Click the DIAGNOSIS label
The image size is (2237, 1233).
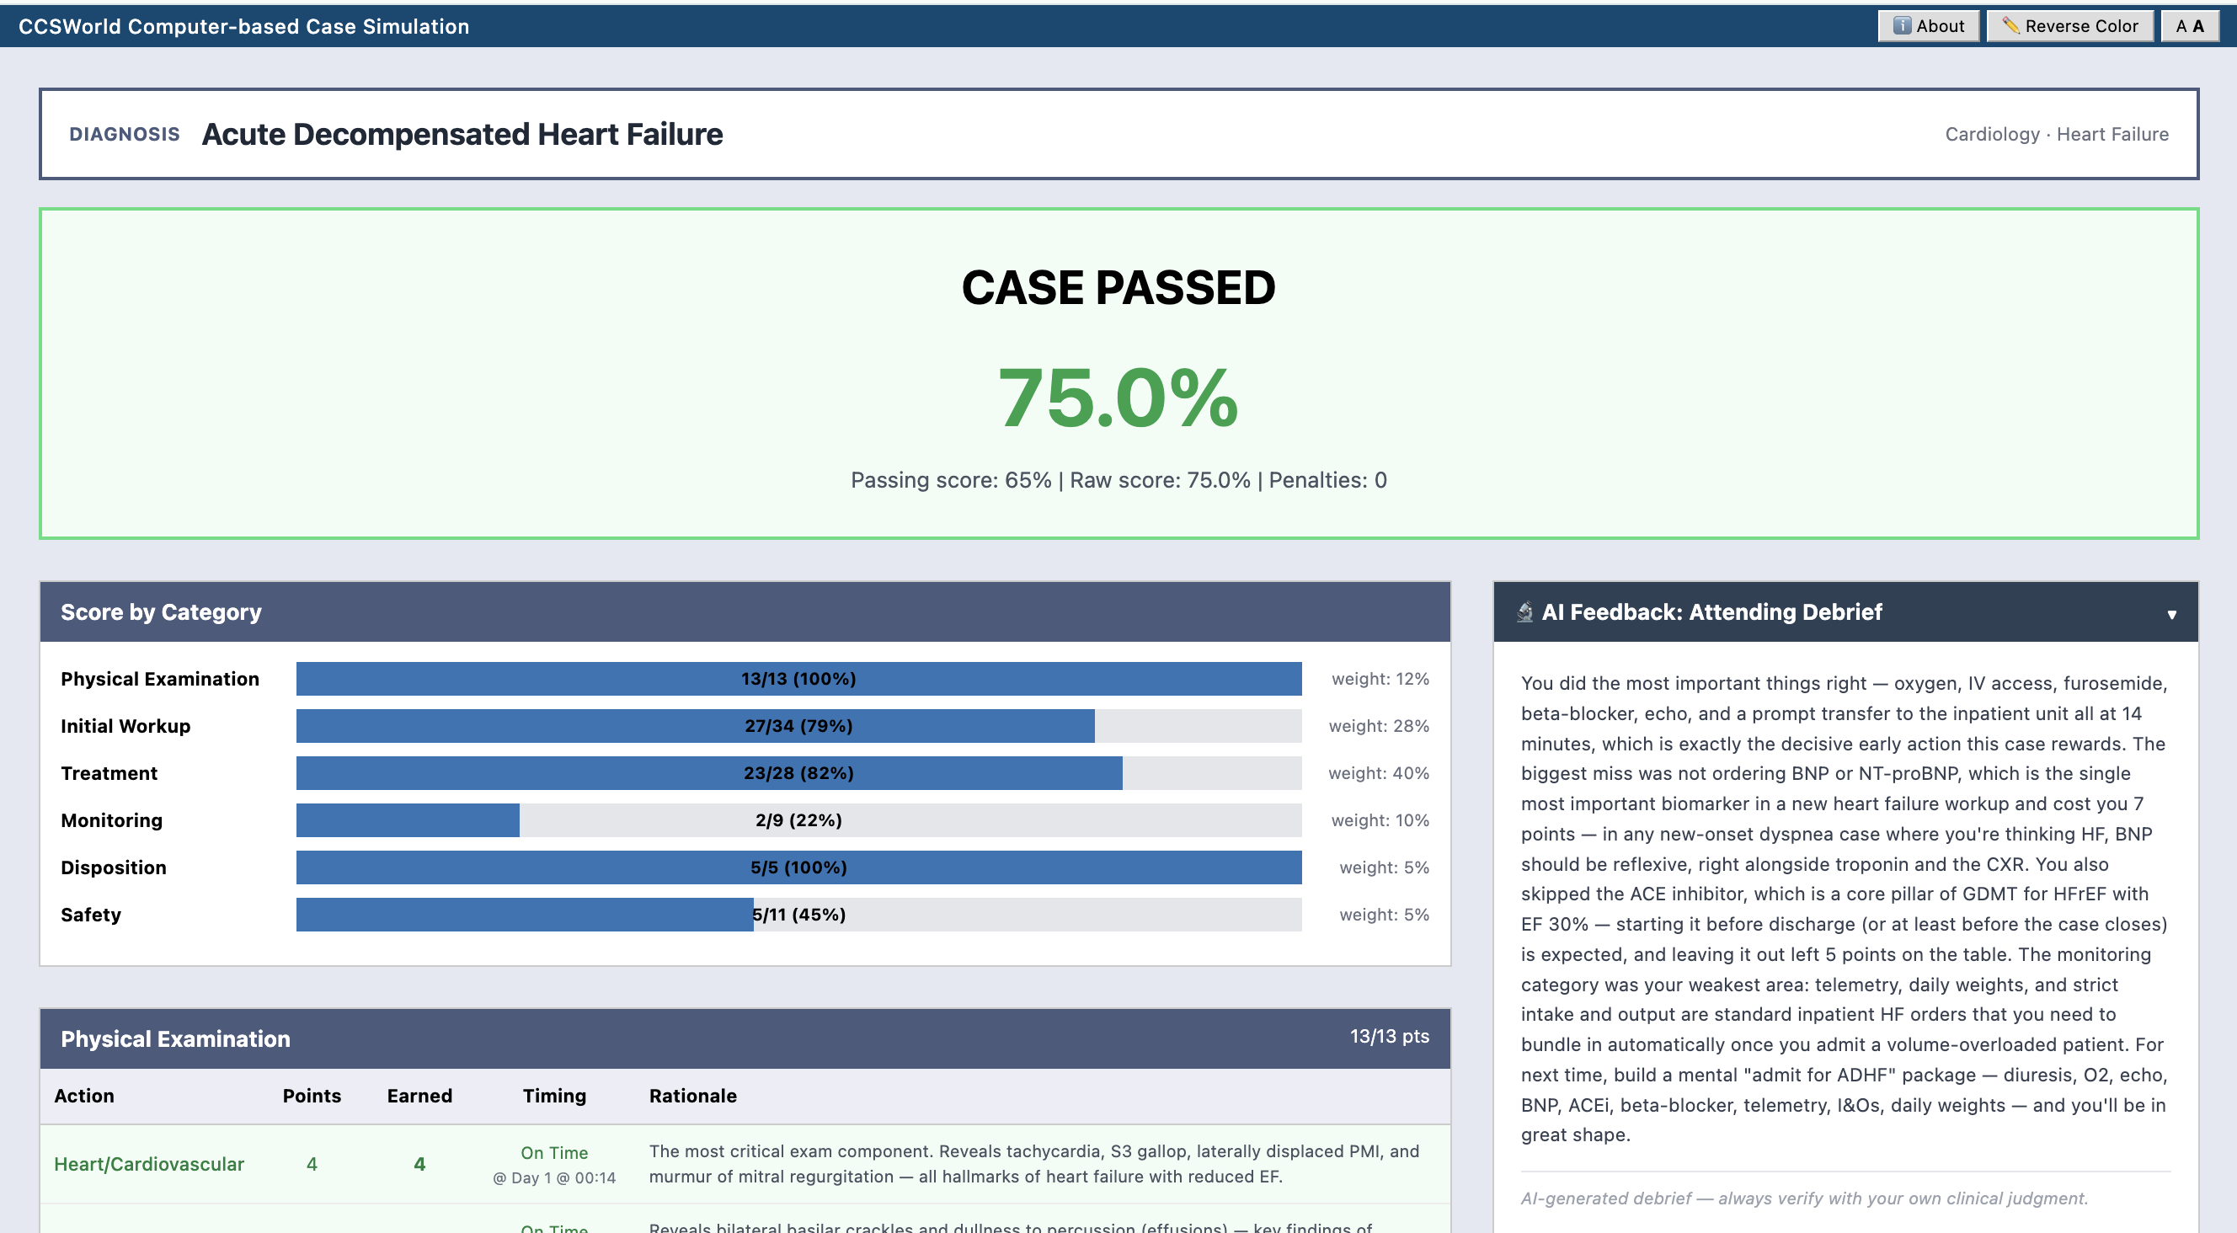(x=124, y=135)
